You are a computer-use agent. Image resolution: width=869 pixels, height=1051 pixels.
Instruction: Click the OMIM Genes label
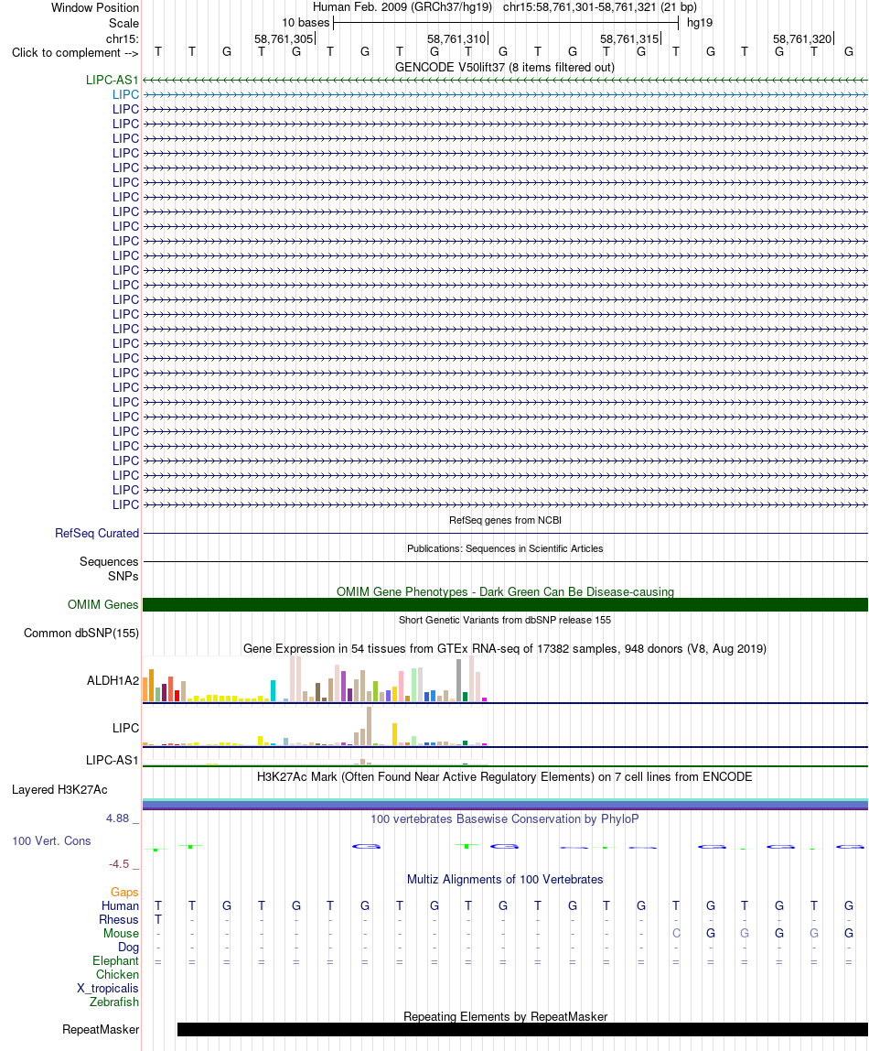[x=103, y=604]
